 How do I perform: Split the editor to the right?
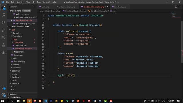click(176, 7)
